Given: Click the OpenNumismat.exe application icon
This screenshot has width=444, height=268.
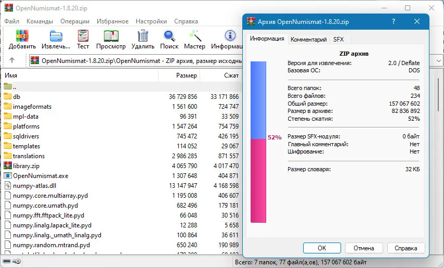Looking at the screenshot, I should tap(8, 176).
